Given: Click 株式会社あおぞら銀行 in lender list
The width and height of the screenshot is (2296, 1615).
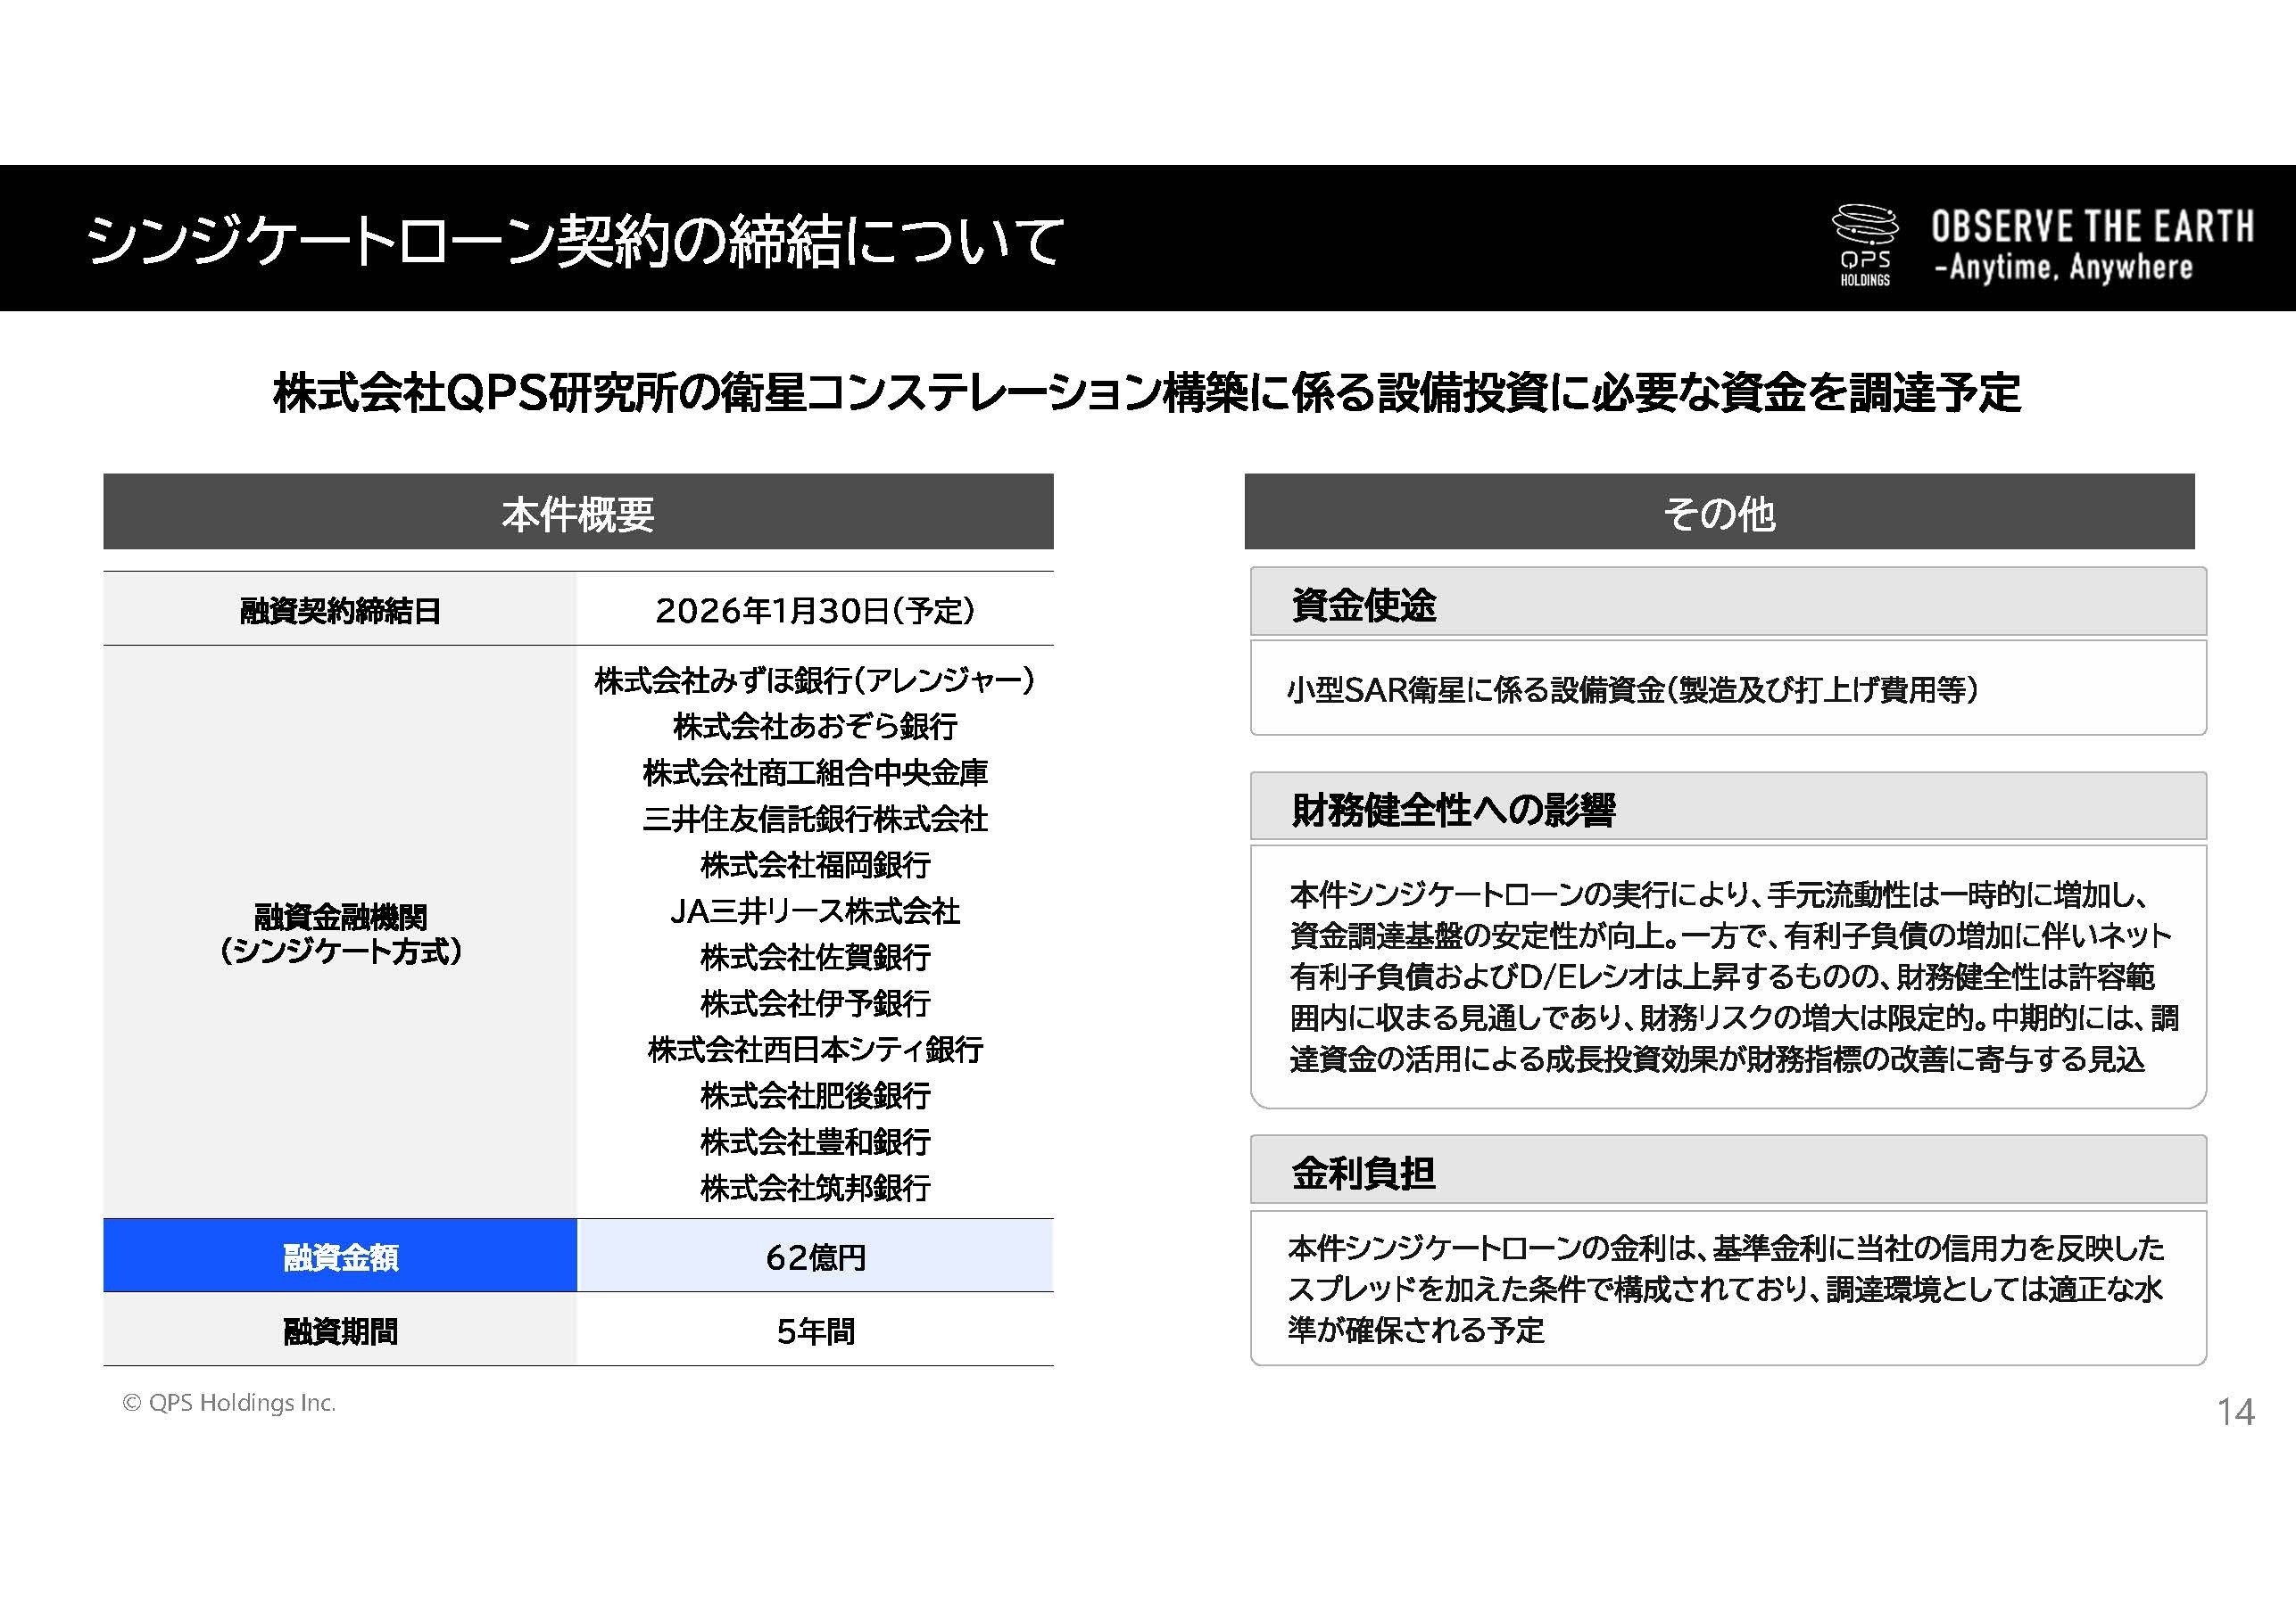Looking at the screenshot, I should 815,727.
